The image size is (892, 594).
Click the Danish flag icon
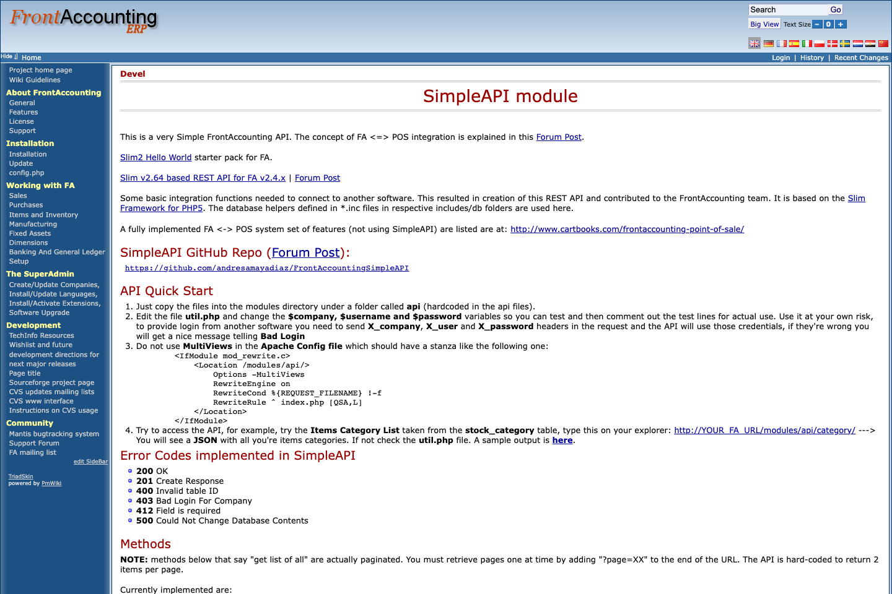[832, 43]
